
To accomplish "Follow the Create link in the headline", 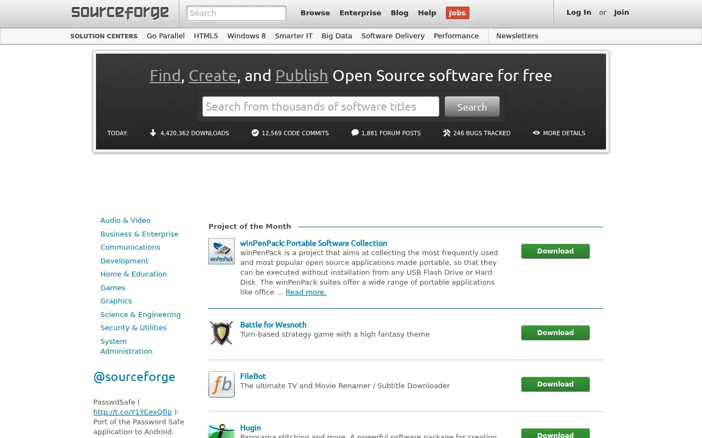I will (x=213, y=76).
